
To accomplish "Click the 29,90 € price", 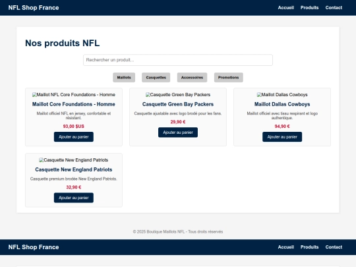I will [x=178, y=122].
